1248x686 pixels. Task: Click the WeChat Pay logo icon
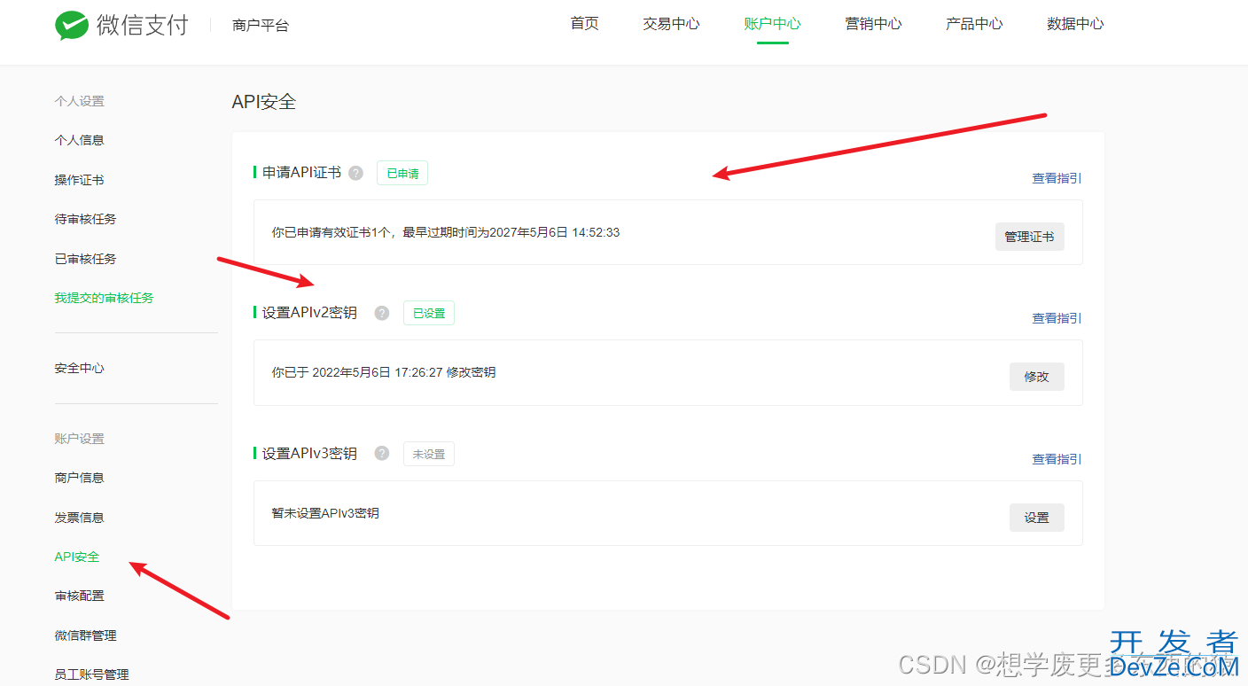tap(72, 25)
